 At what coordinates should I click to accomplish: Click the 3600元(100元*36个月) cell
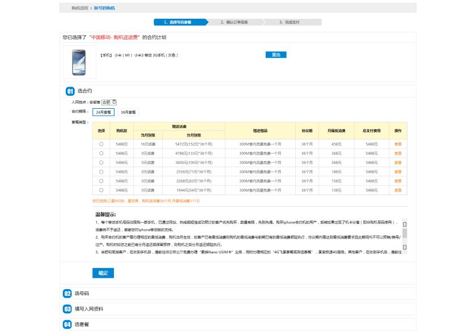pos(194,163)
